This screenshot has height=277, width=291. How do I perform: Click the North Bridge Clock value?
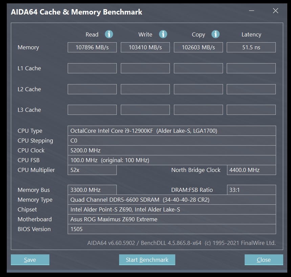tap(251, 170)
